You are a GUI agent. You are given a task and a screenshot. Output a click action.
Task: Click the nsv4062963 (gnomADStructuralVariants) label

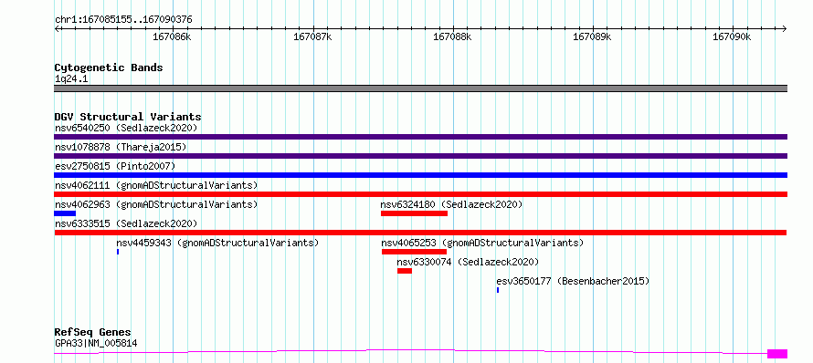156,204
